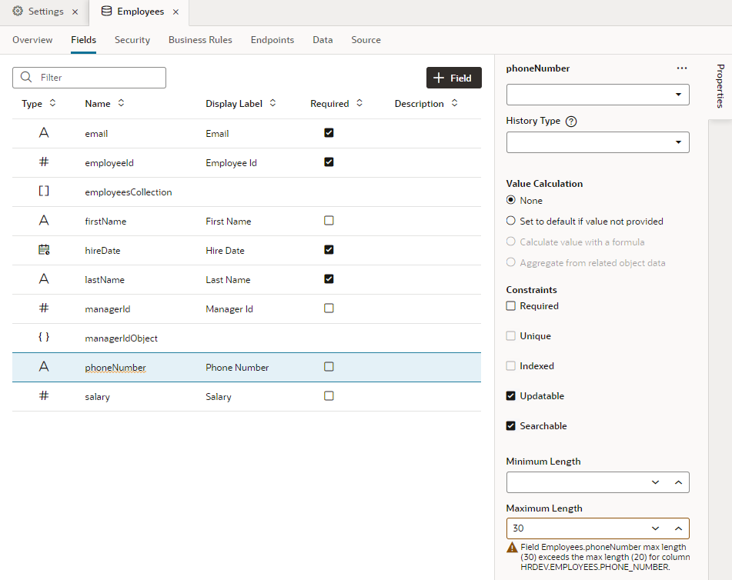Click the number type icon for managerId
The width and height of the screenshot is (732, 580).
44,308
